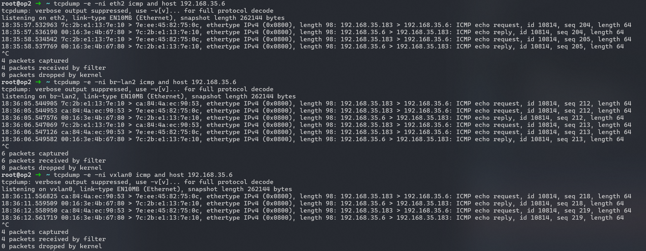Screen dimensions: 646x251
Task: Click the final "0 packets dropped by kernel" line
Action: 52,246
